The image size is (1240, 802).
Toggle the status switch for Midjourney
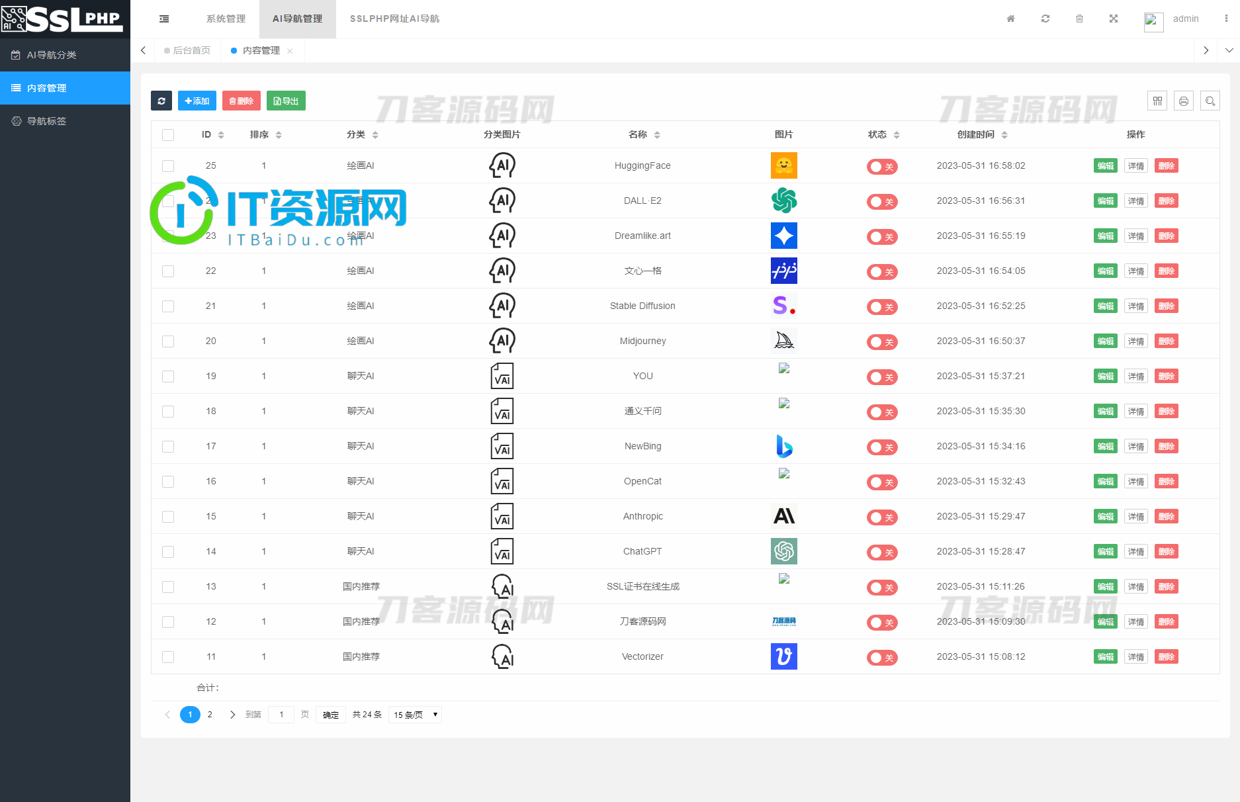(882, 342)
